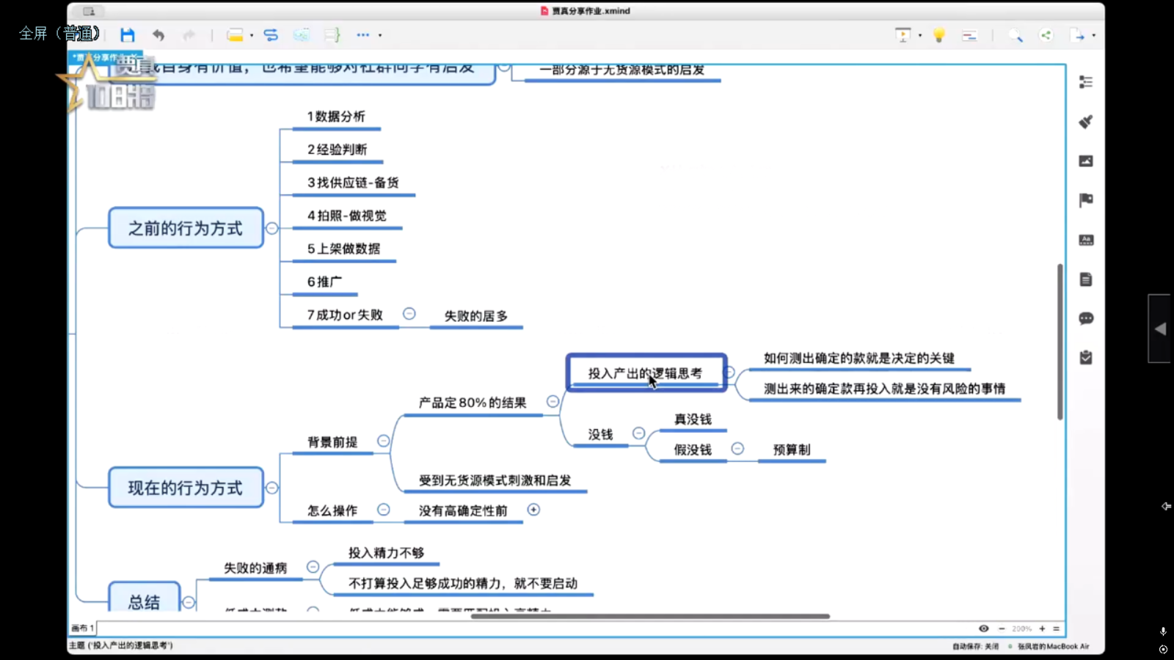Toggle the eye visibility icon in status bar
The width and height of the screenshot is (1174, 660).
pyautogui.click(x=983, y=628)
